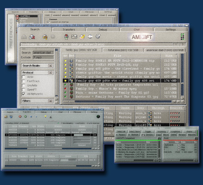The image size is (203, 185).
Task: Click the blue stop square in Transfers window
Action: click(31, 117)
